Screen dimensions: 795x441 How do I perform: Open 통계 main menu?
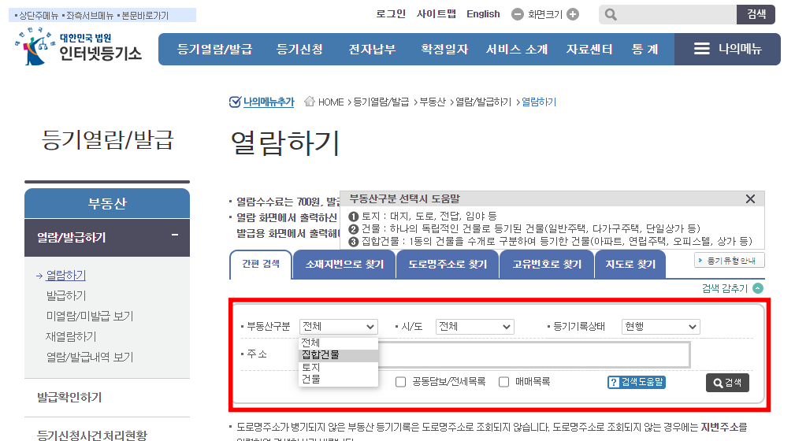[645, 49]
